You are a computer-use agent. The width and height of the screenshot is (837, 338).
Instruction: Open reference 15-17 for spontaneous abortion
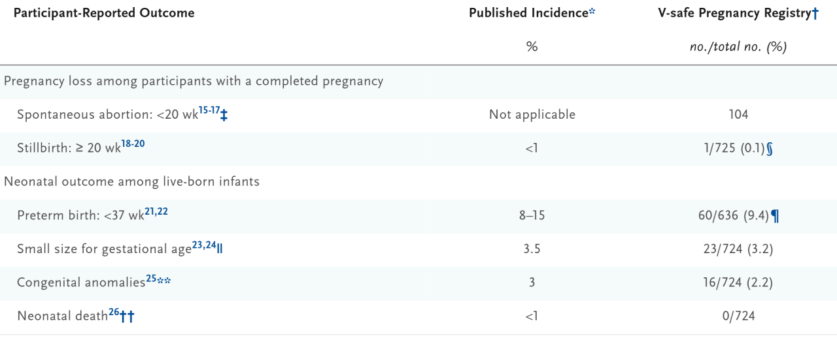209,110
